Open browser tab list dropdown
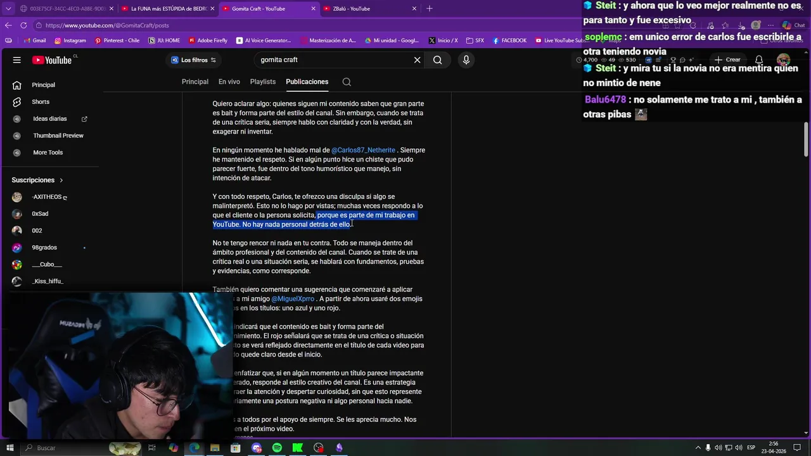 tap(8, 9)
